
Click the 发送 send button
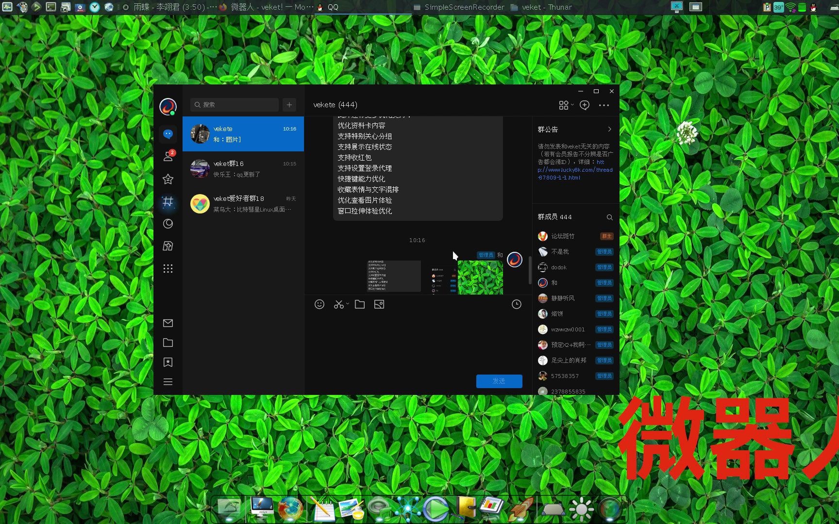click(x=499, y=381)
